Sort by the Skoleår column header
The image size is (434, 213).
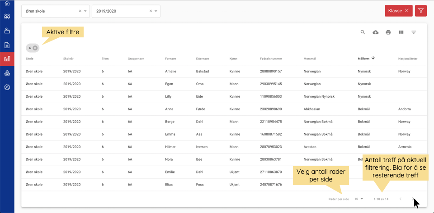click(x=68, y=59)
